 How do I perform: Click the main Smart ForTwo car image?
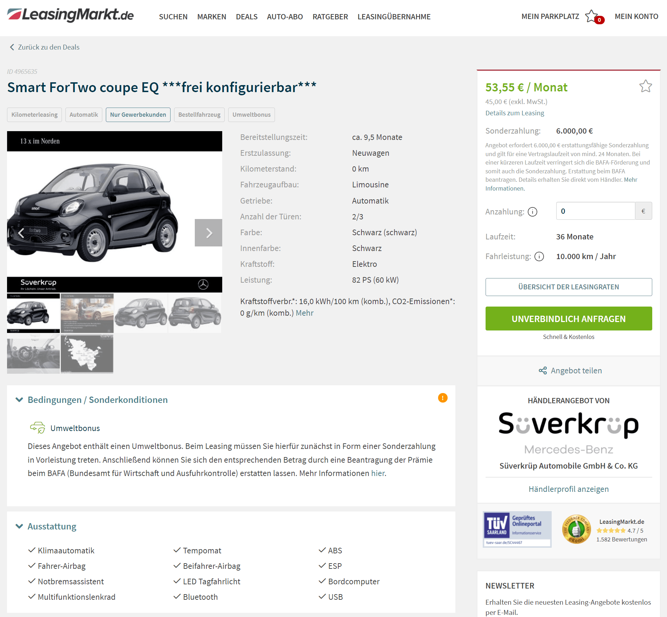pos(115,212)
